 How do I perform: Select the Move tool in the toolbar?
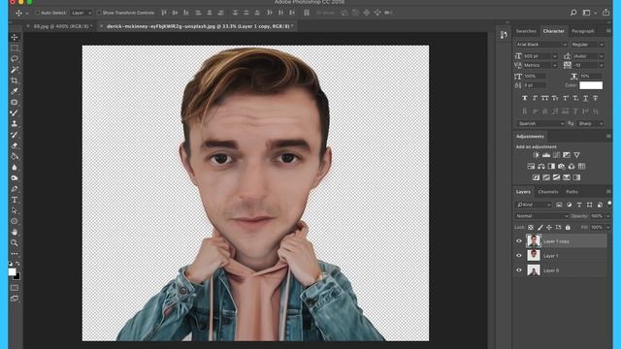coord(15,37)
